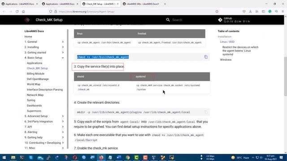Copy the chmod command to clipboard
This screenshot has width=287, height=161.
[206, 57]
